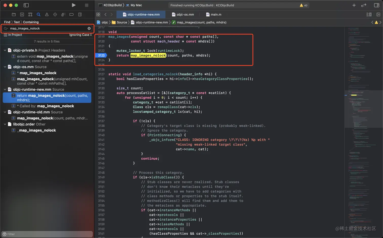Open the Report navigator
Screen dimensions: 383x238
click(80, 14)
